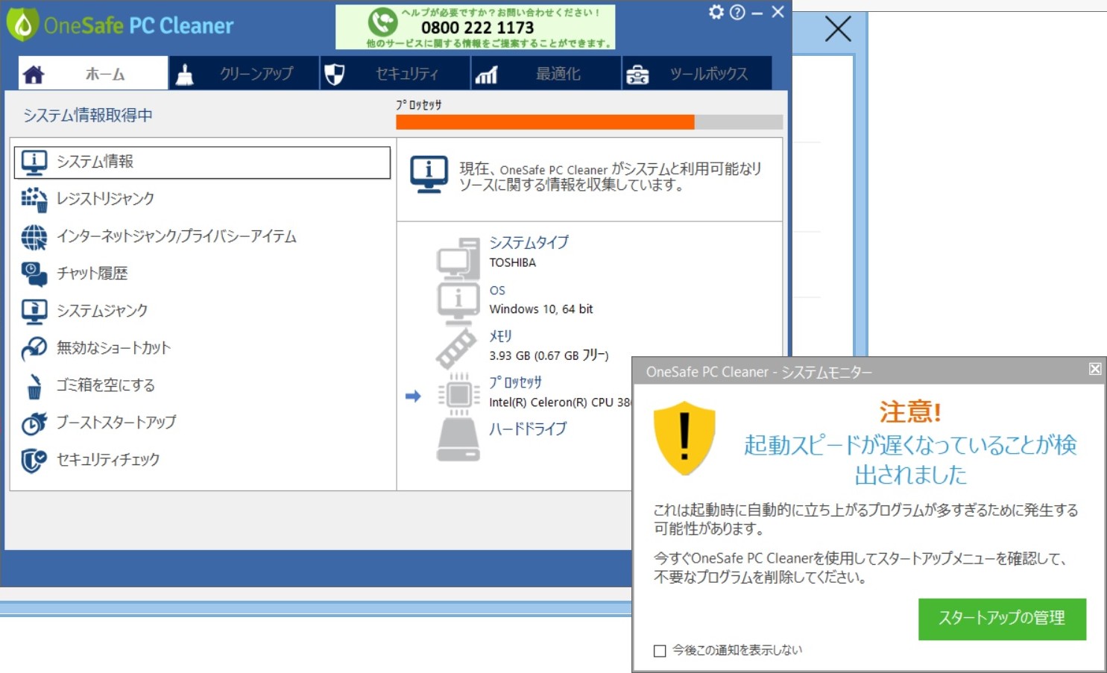Click the メモリ heading
The height and width of the screenshot is (673, 1107).
500,336
